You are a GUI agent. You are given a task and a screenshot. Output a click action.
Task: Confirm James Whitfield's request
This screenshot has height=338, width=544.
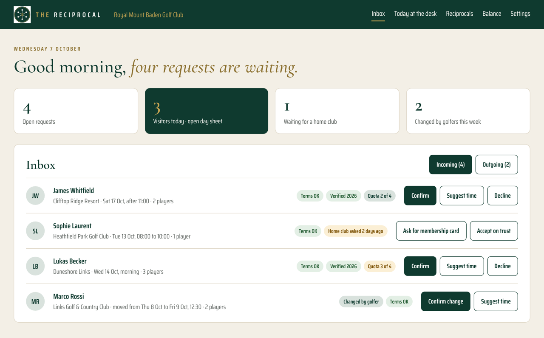click(x=420, y=196)
